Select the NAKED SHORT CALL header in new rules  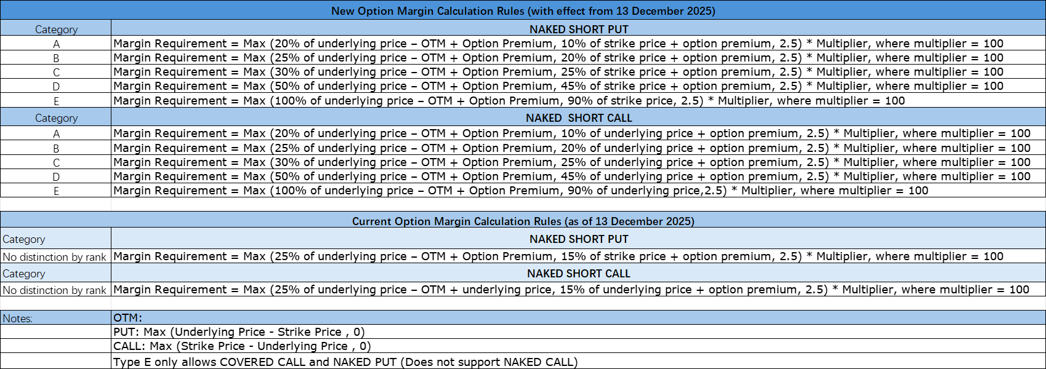578,118
